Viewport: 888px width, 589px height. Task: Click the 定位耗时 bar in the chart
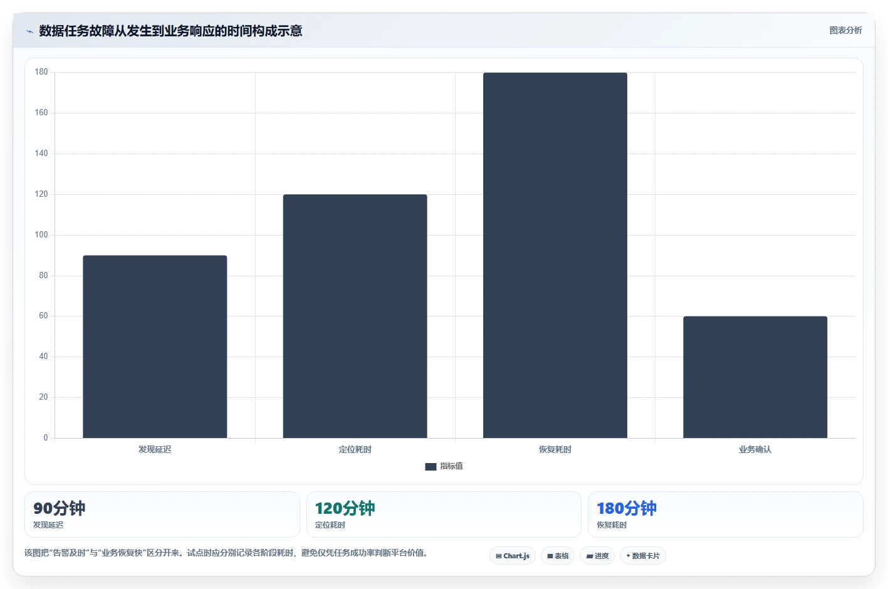coord(355,316)
